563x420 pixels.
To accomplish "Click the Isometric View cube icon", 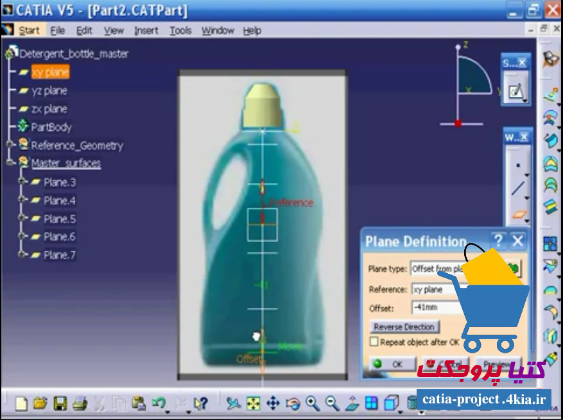I will (391, 403).
